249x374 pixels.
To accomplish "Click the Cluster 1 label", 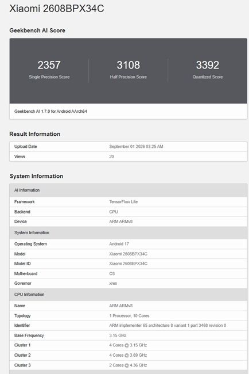I will point(22,345).
